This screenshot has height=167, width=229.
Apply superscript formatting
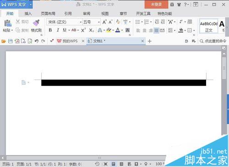click(83, 30)
